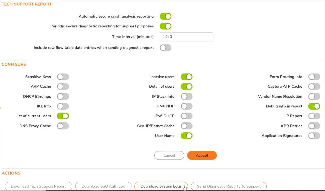Disable the User Name toggle
The height and width of the screenshot is (191, 325).
186,136
